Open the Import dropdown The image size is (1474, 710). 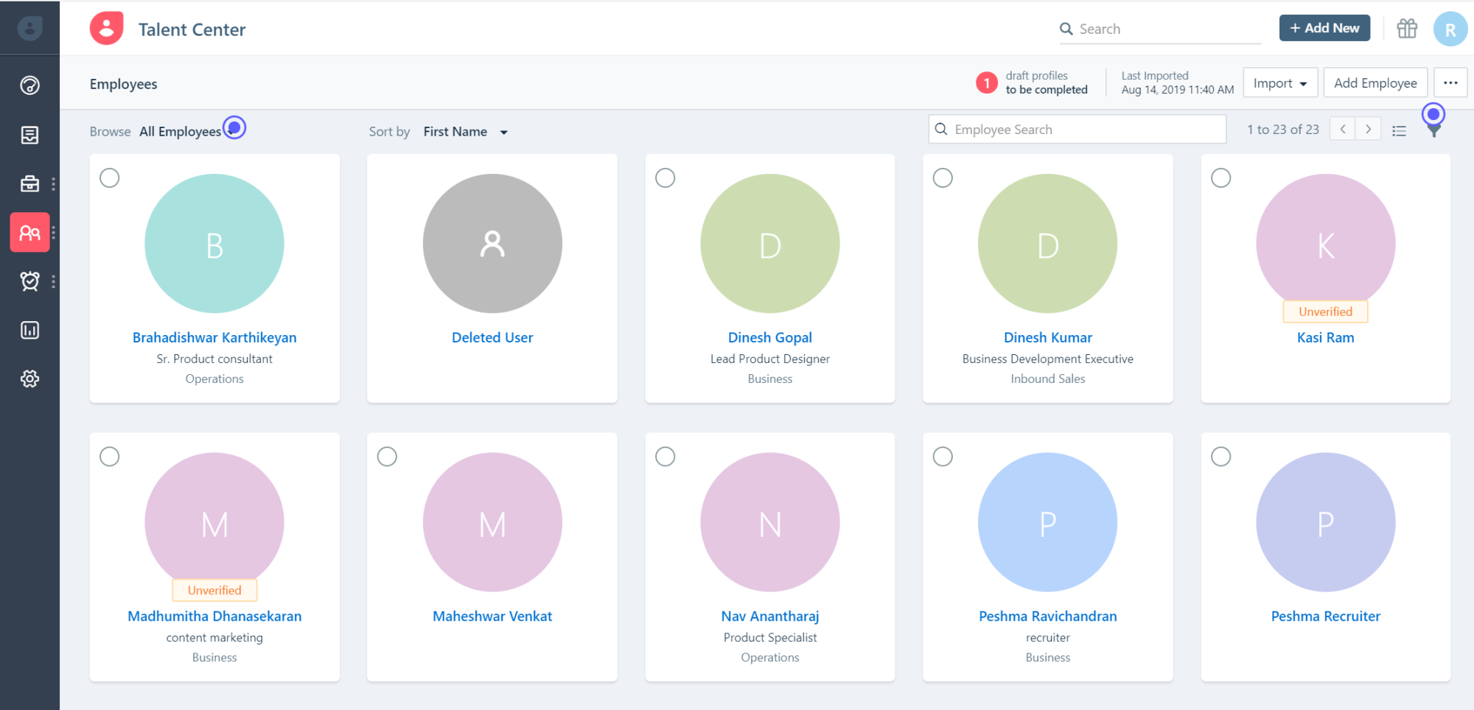(1280, 82)
